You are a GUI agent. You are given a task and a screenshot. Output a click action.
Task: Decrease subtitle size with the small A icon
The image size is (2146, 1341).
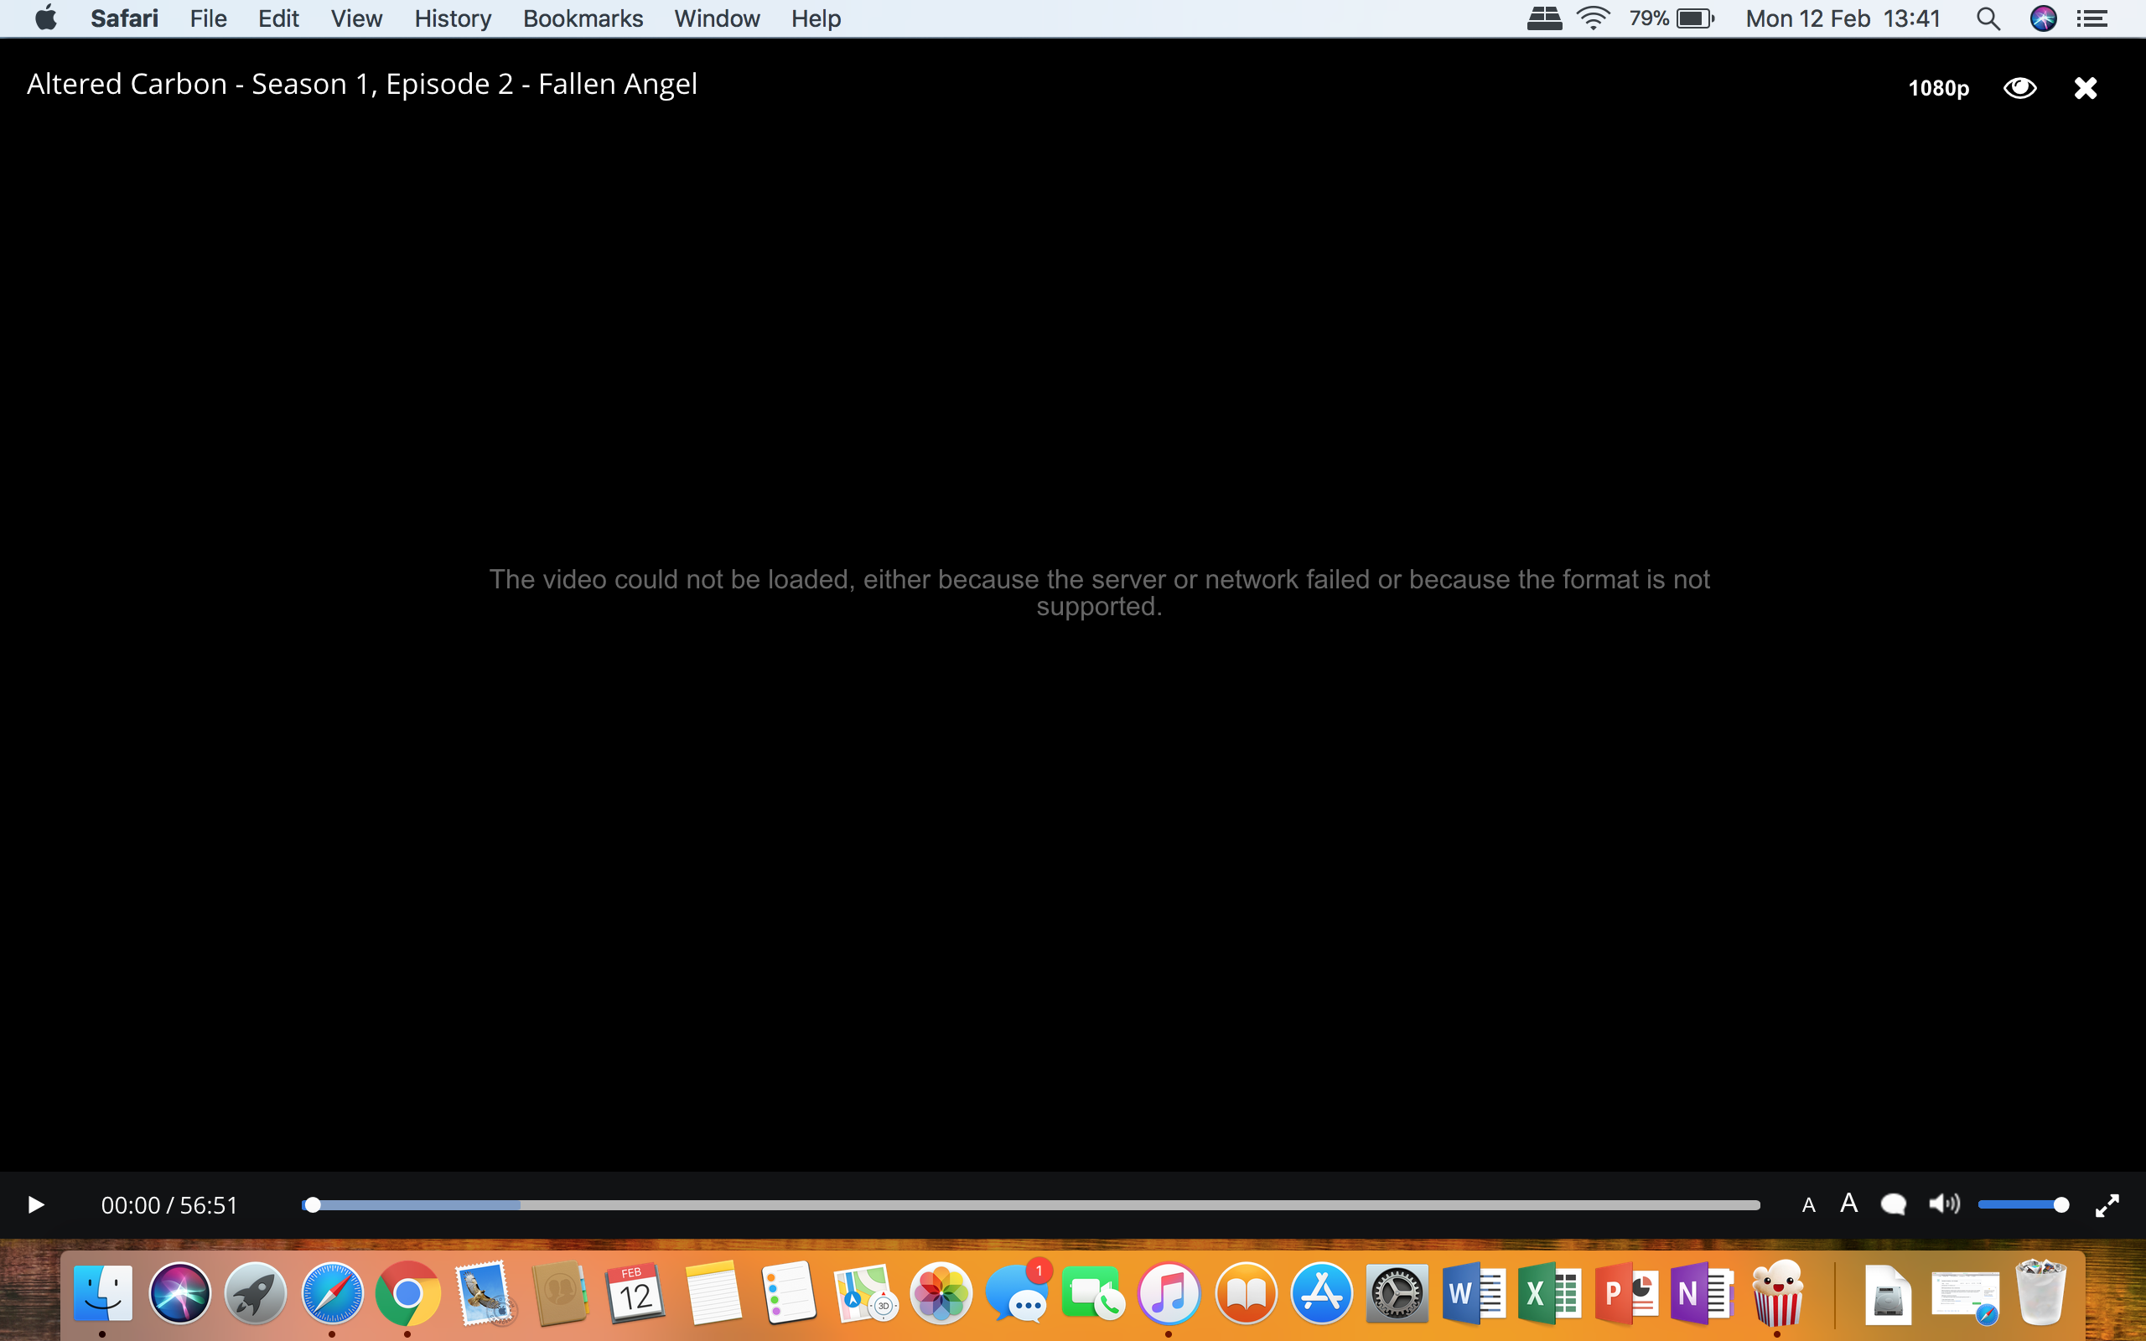(1808, 1204)
